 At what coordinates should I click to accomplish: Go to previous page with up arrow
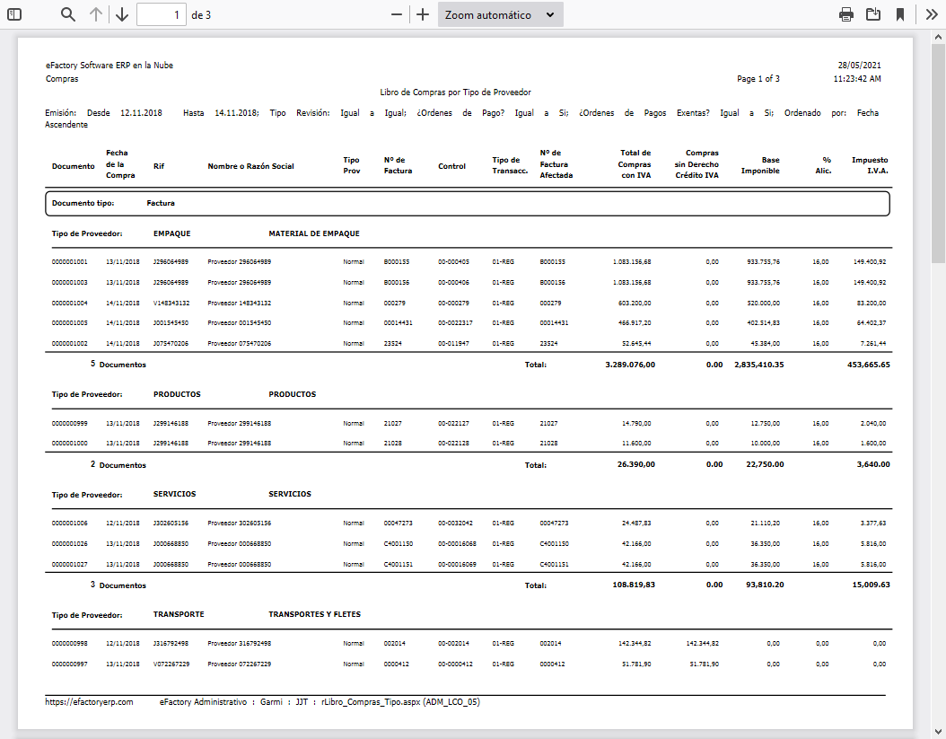click(x=96, y=14)
